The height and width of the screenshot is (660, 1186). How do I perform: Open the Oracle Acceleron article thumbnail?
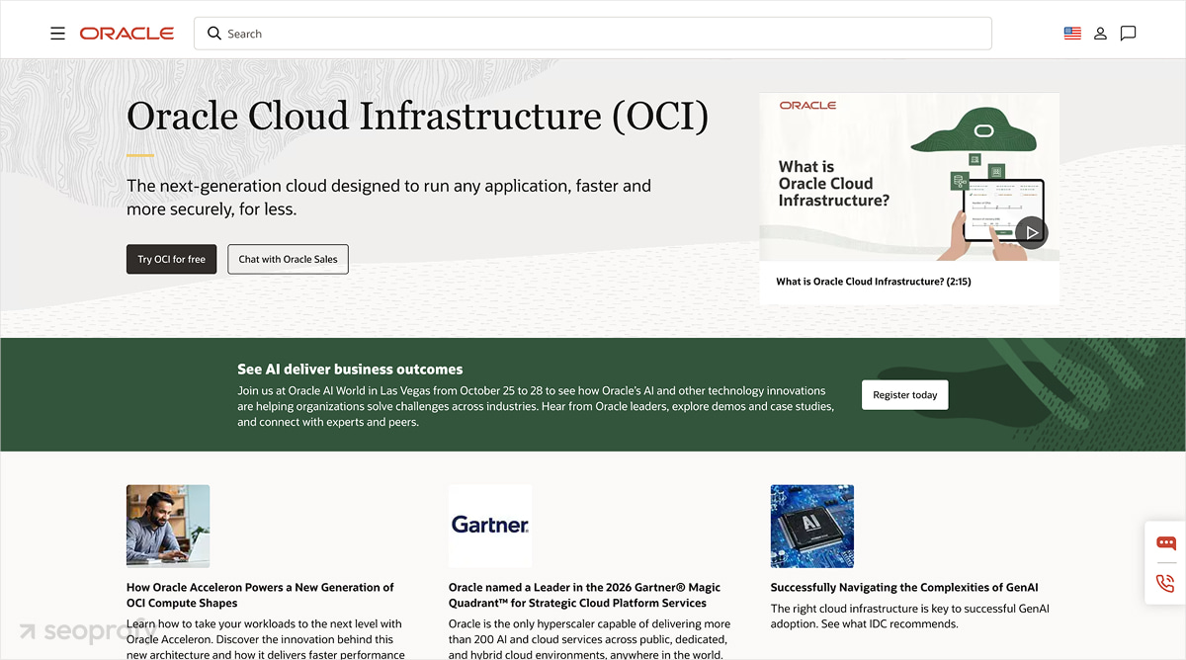pyautogui.click(x=168, y=526)
